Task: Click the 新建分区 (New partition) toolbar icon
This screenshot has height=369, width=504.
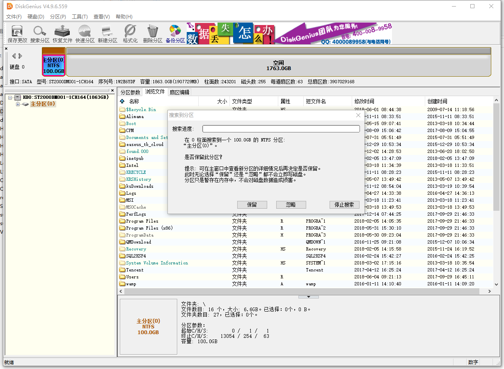Action: point(107,33)
